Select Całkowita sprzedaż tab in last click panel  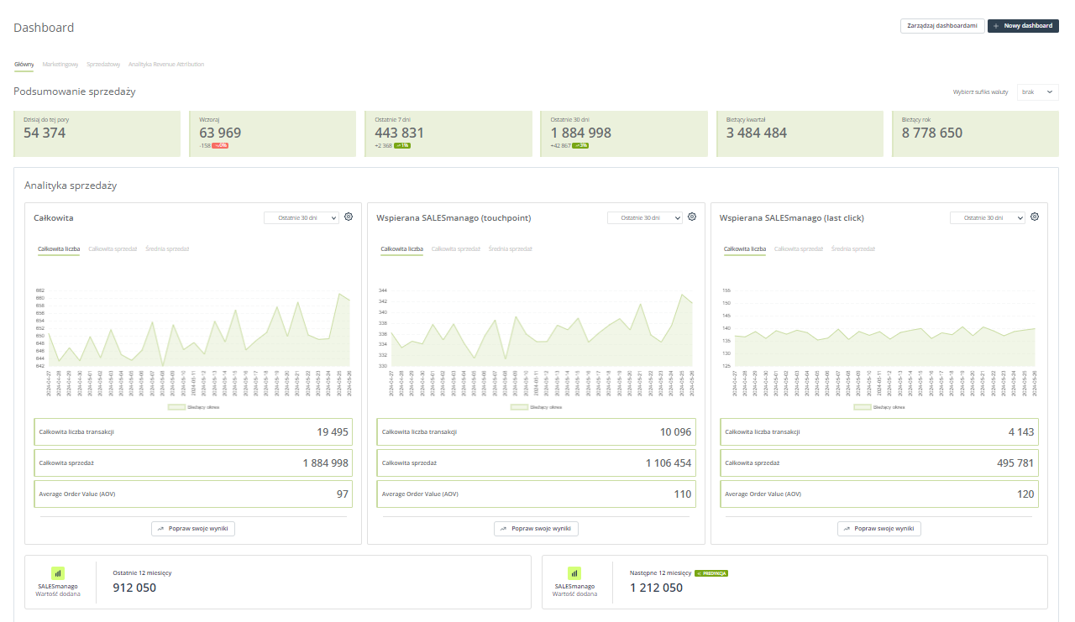coord(799,249)
